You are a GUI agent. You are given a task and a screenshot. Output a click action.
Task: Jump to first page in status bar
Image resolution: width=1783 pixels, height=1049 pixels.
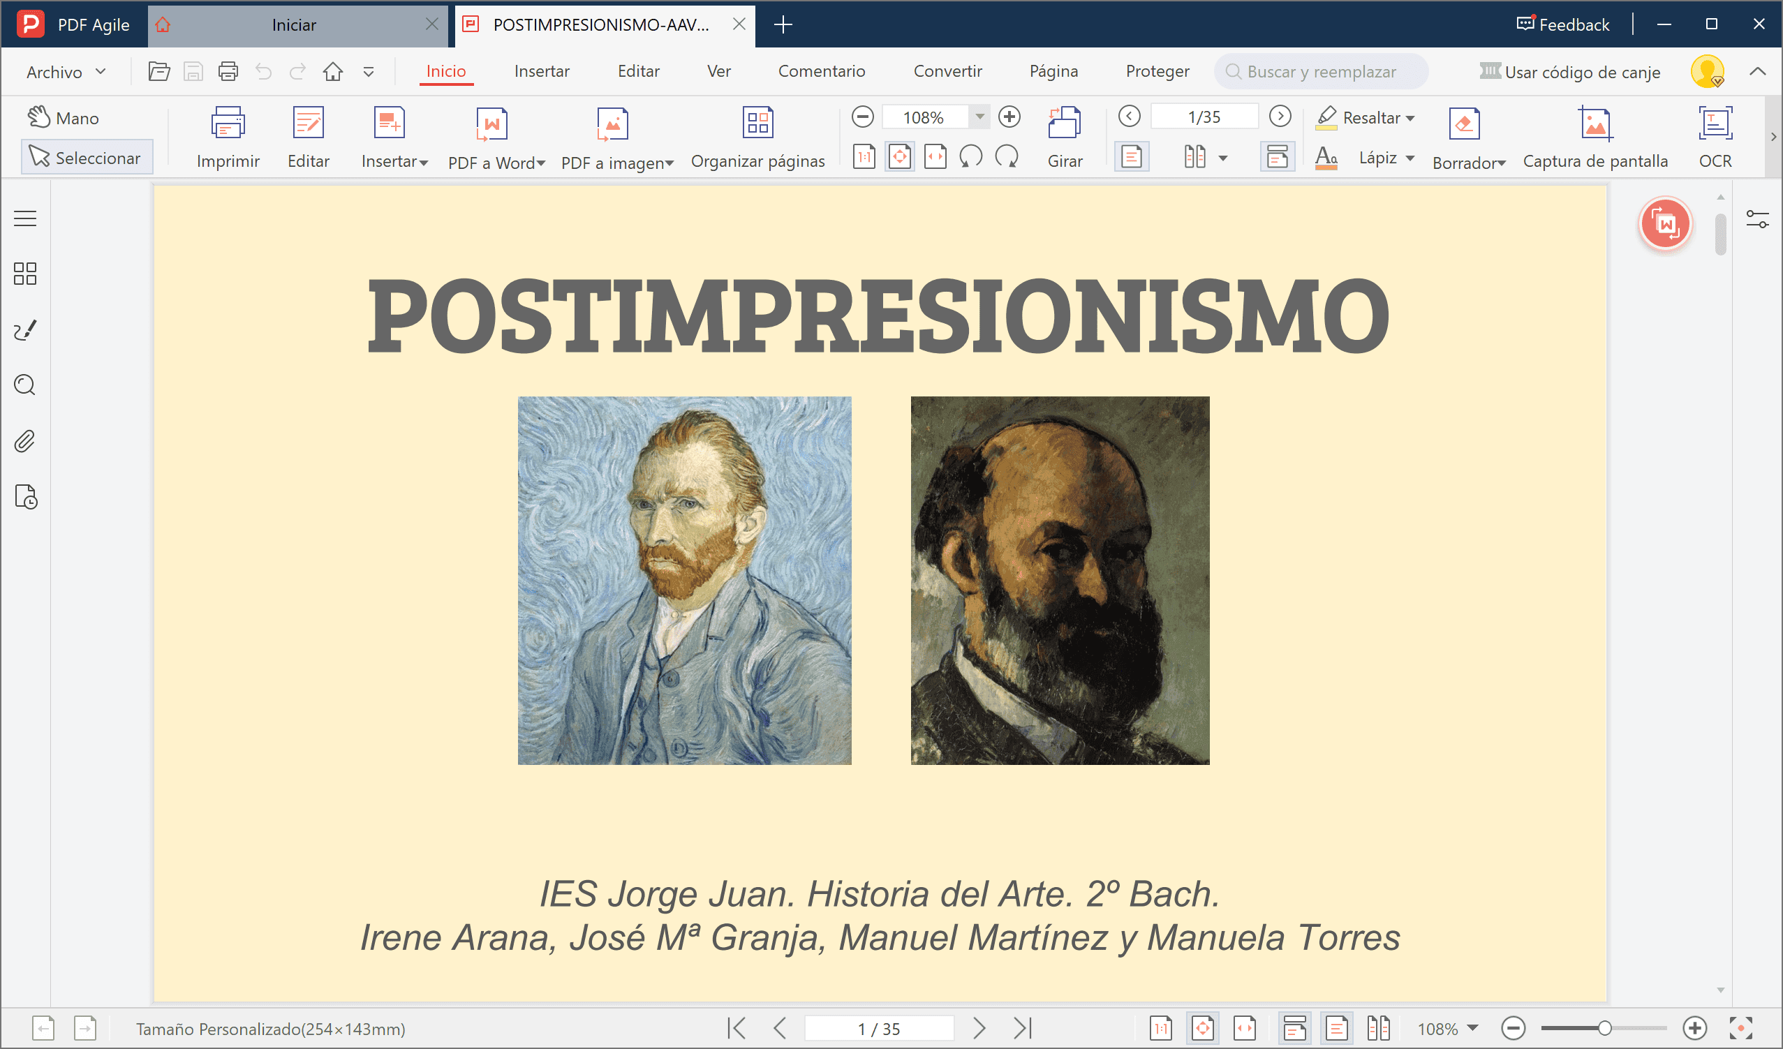736,1028
